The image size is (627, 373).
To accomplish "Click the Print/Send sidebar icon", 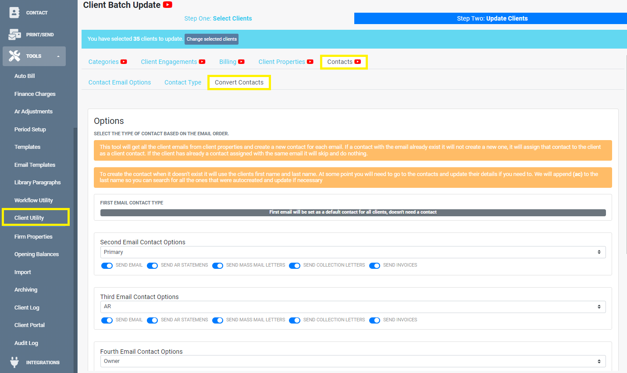I will click(14, 34).
